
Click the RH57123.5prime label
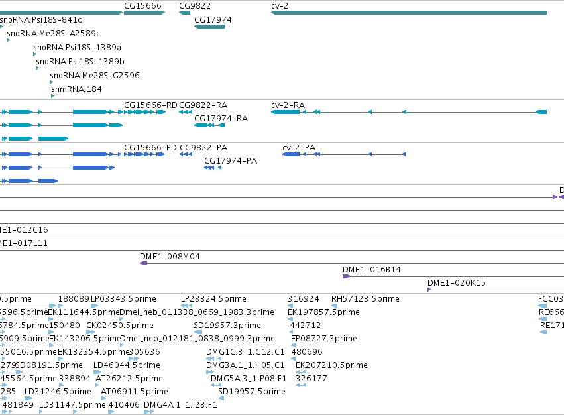(x=365, y=299)
